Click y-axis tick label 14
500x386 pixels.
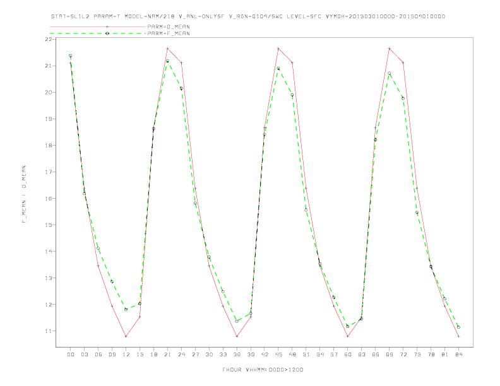click(49, 251)
